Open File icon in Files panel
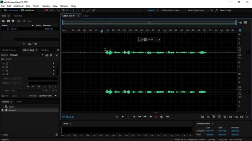 pyautogui.click(x=3, y=21)
